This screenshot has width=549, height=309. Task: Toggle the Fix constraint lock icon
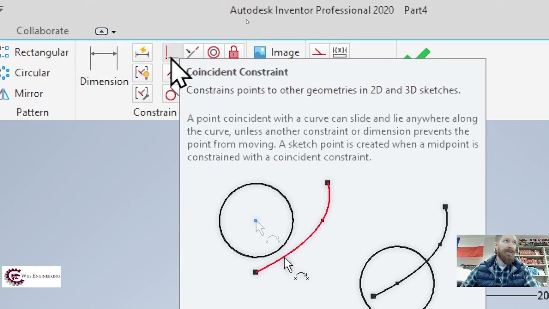tap(234, 52)
